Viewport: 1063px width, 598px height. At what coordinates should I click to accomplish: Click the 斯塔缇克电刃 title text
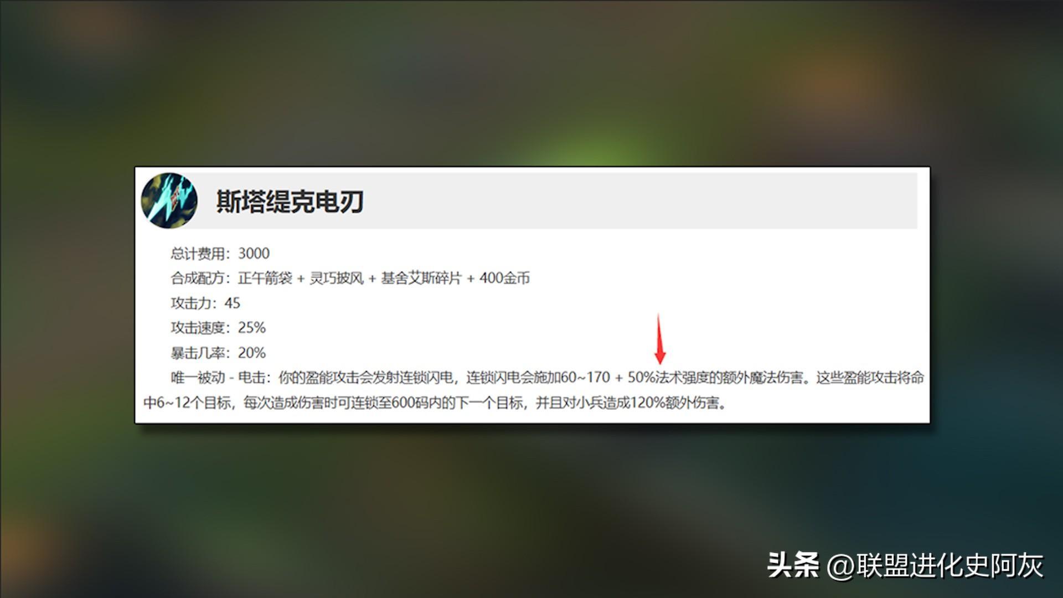click(x=290, y=202)
